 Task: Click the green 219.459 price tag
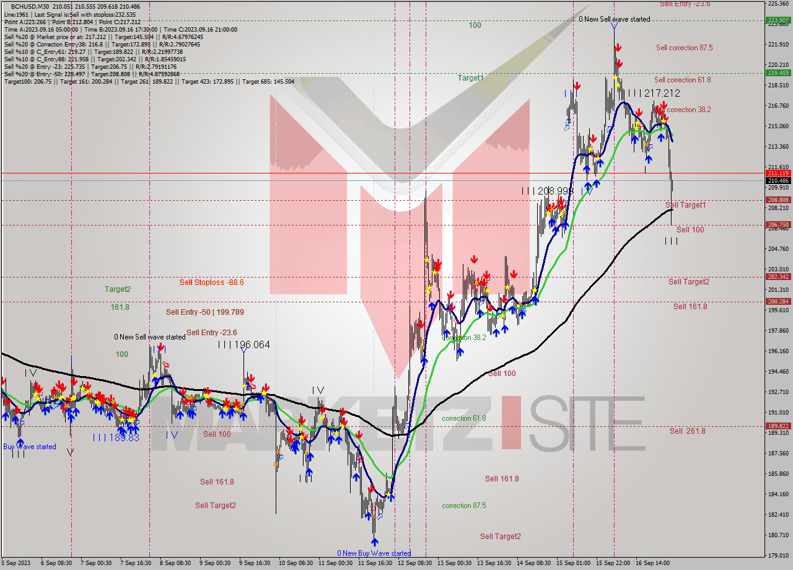[x=778, y=72]
